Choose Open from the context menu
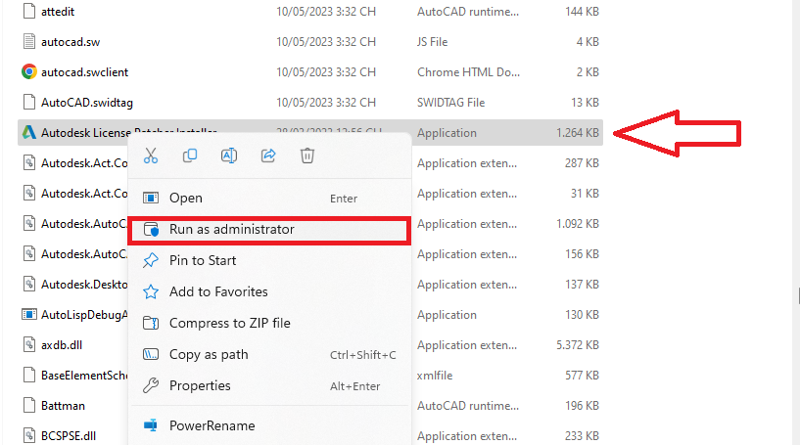Image resolution: width=800 pixels, height=445 pixels. pyautogui.click(x=269, y=198)
